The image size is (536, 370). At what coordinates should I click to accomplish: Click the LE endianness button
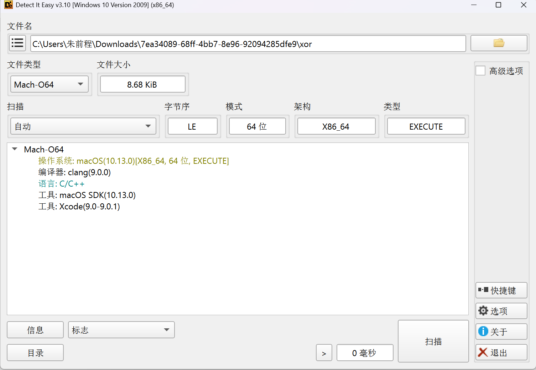tap(192, 126)
